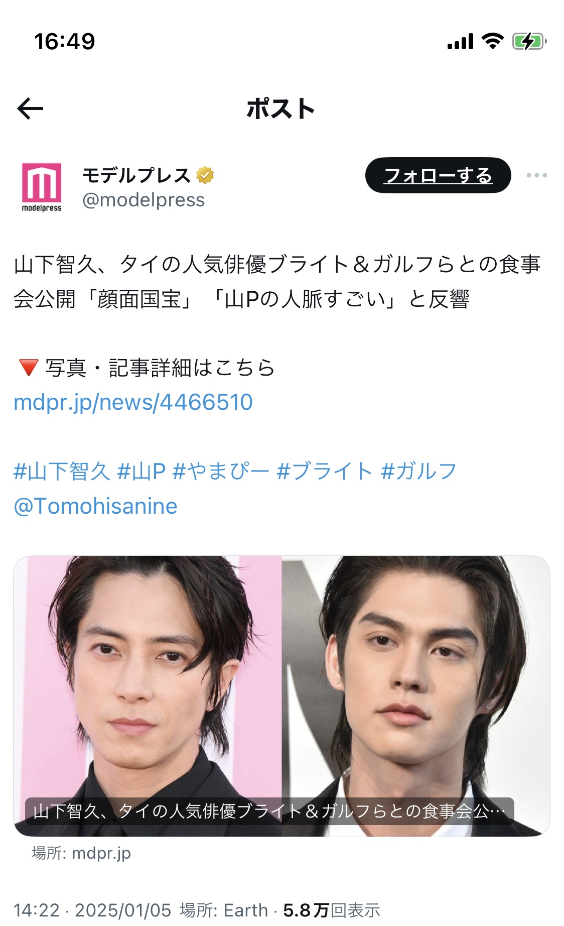Image resolution: width=564 pixels, height=926 pixels.
Task: Open the article preview card image
Action: [x=281, y=696]
